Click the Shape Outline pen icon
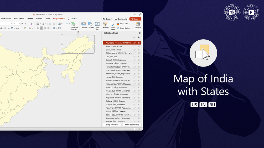264x148 pixels. pyautogui.click(x=118, y=28)
